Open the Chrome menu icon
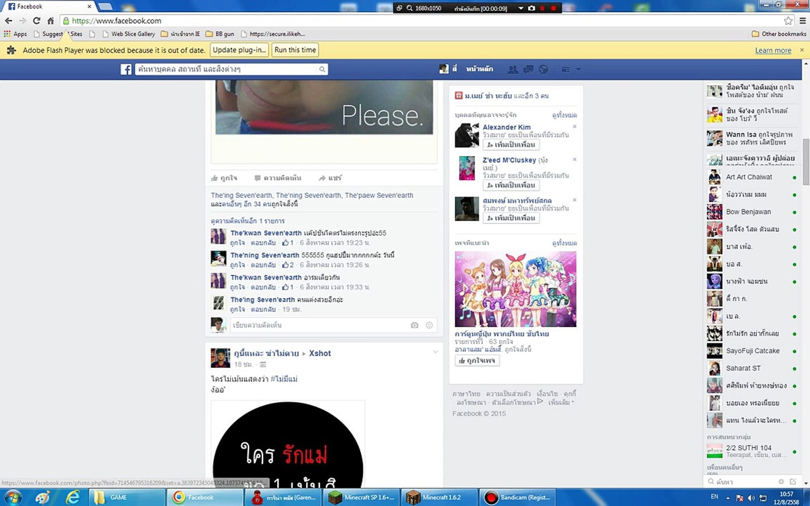The height and width of the screenshot is (506, 810). click(x=802, y=21)
